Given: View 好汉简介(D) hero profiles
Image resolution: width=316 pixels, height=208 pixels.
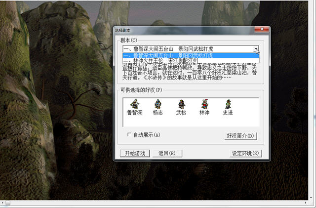Looking at the screenshot, I should [x=240, y=136].
